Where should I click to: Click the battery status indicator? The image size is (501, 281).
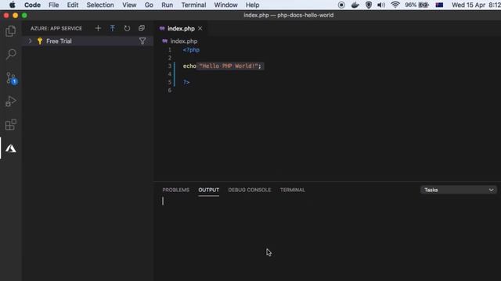(x=416, y=5)
